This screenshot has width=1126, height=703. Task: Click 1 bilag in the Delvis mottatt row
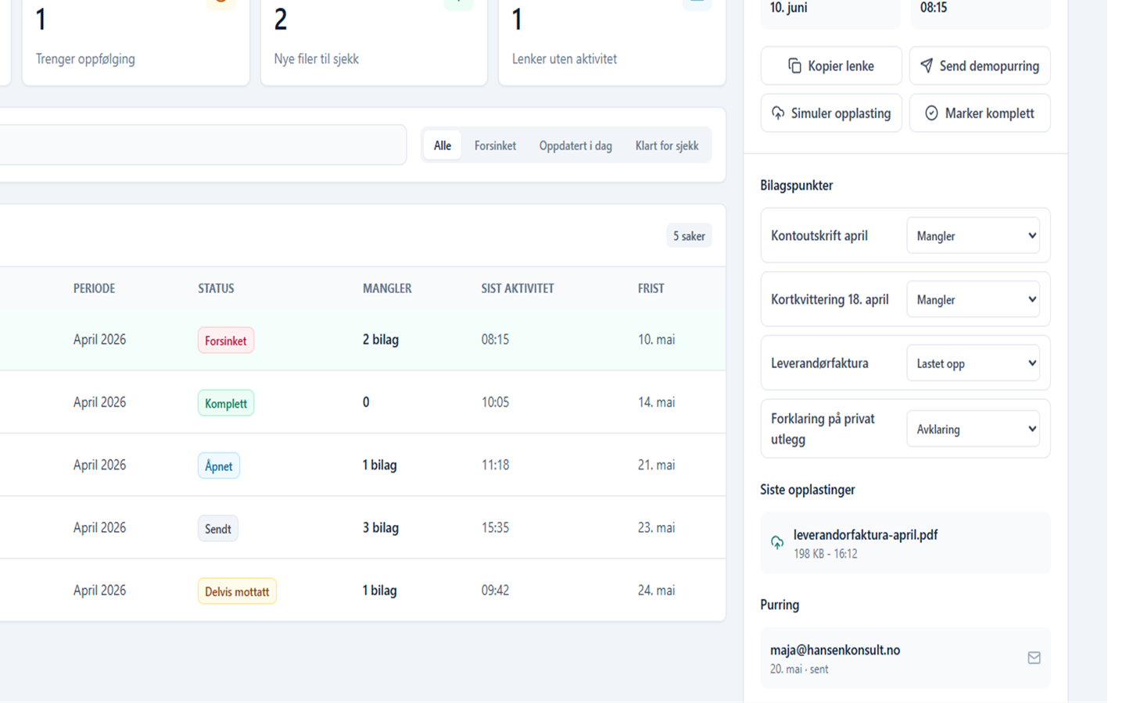(380, 591)
